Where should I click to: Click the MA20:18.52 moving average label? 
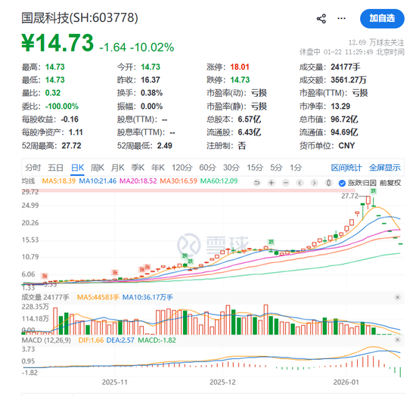138,181
